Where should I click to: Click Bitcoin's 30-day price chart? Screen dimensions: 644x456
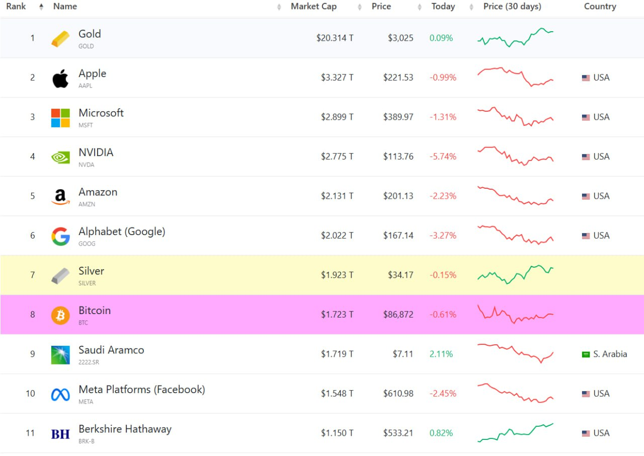click(515, 314)
